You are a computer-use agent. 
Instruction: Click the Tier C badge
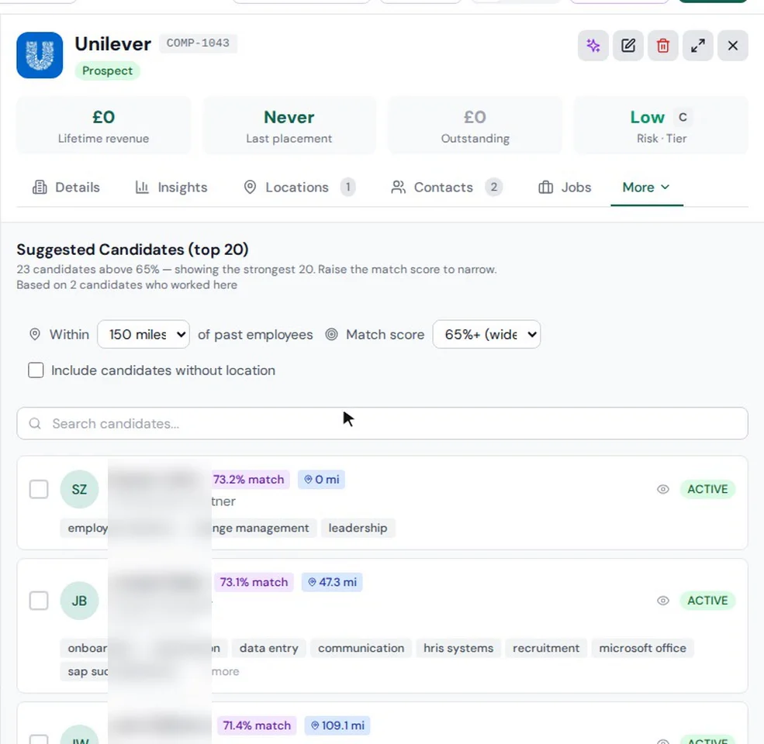tap(683, 117)
